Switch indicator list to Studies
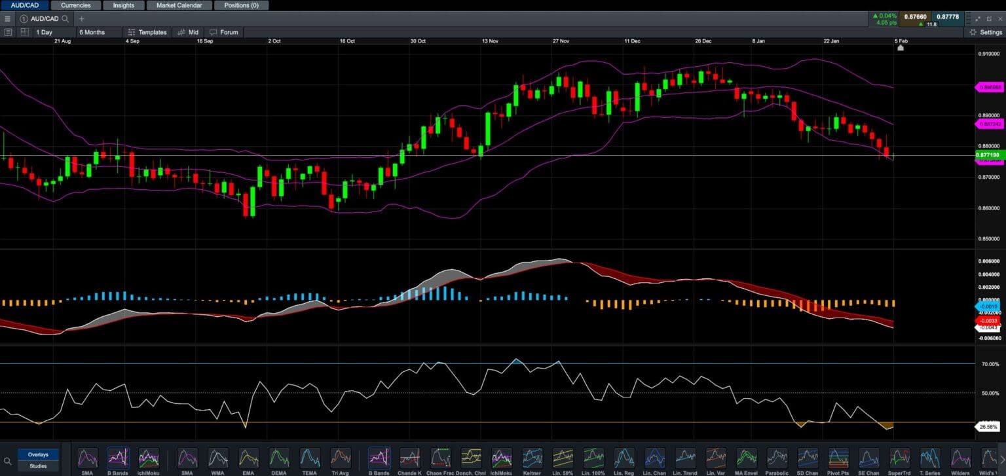Image resolution: width=1006 pixels, height=476 pixels. (x=38, y=466)
